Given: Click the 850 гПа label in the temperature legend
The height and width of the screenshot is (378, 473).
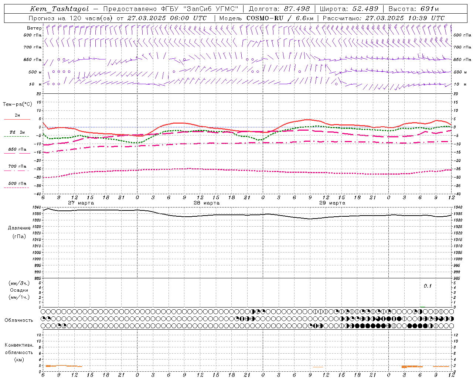Looking at the screenshot, I should click(x=17, y=150).
